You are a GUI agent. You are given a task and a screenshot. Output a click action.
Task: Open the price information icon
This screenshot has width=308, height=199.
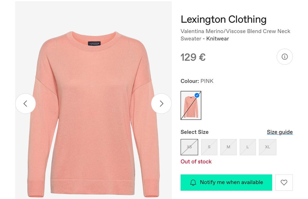pyautogui.click(x=285, y=57)
